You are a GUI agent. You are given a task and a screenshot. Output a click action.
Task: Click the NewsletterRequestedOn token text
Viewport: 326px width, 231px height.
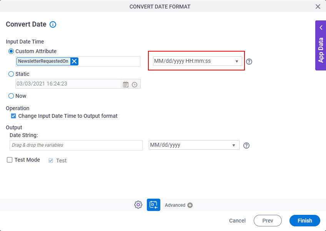[x=43, y=61]
